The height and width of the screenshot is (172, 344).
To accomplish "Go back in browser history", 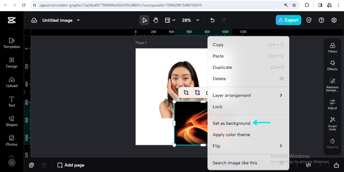I will tap(6, 5).
